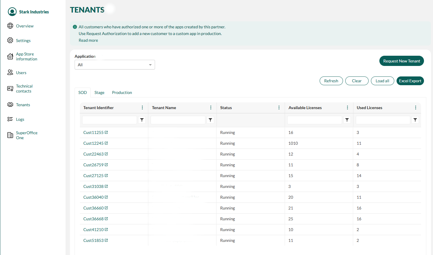Click external link icon beside Cust36040
The height and width of the screenshot is (255, 433).
[x=106, y=197]
